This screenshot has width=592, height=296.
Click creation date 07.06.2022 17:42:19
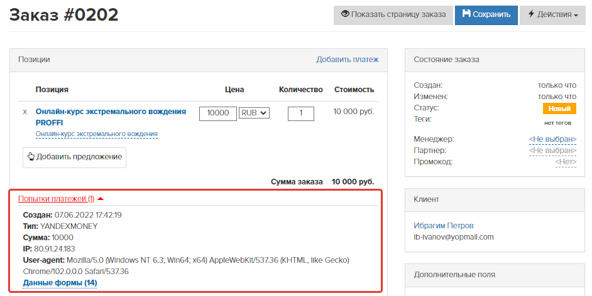tap(88, 215)
